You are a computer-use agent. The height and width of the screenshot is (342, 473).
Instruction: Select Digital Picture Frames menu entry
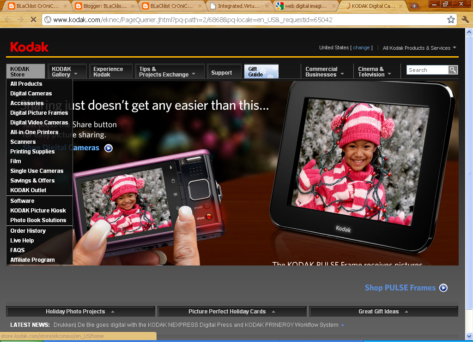coord(39,112)
